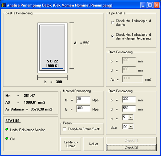Viewport: 161px width, 156px height.
Task: Click the blue rebar line in sketch
Action: (53, 69)
